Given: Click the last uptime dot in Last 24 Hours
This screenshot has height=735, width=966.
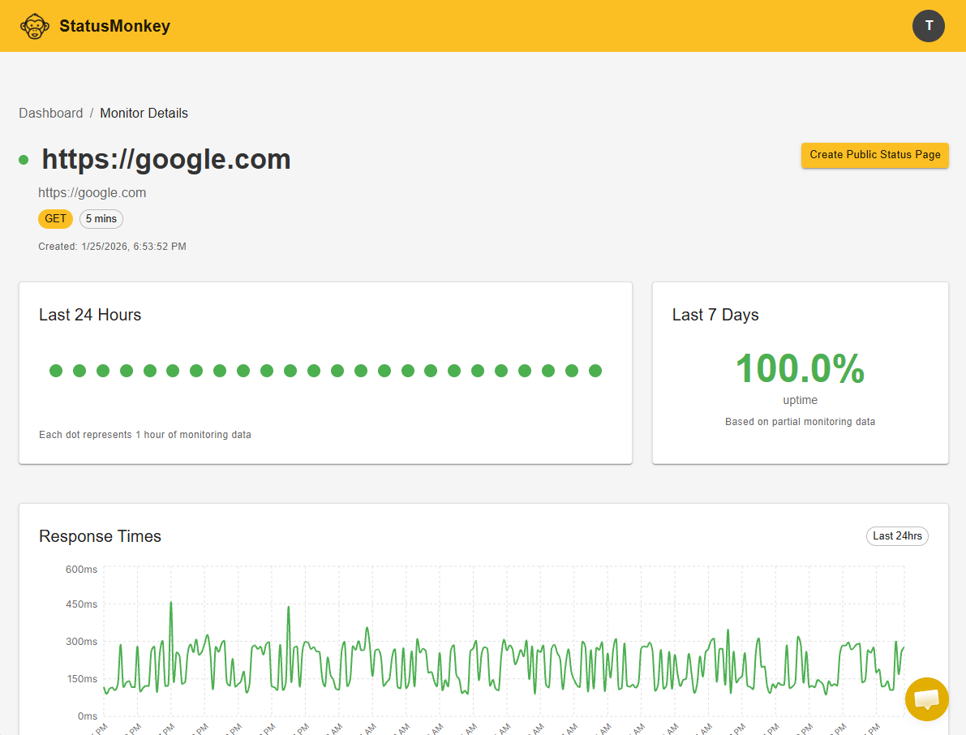Looking at the screenshot, I should coord(595,371).
